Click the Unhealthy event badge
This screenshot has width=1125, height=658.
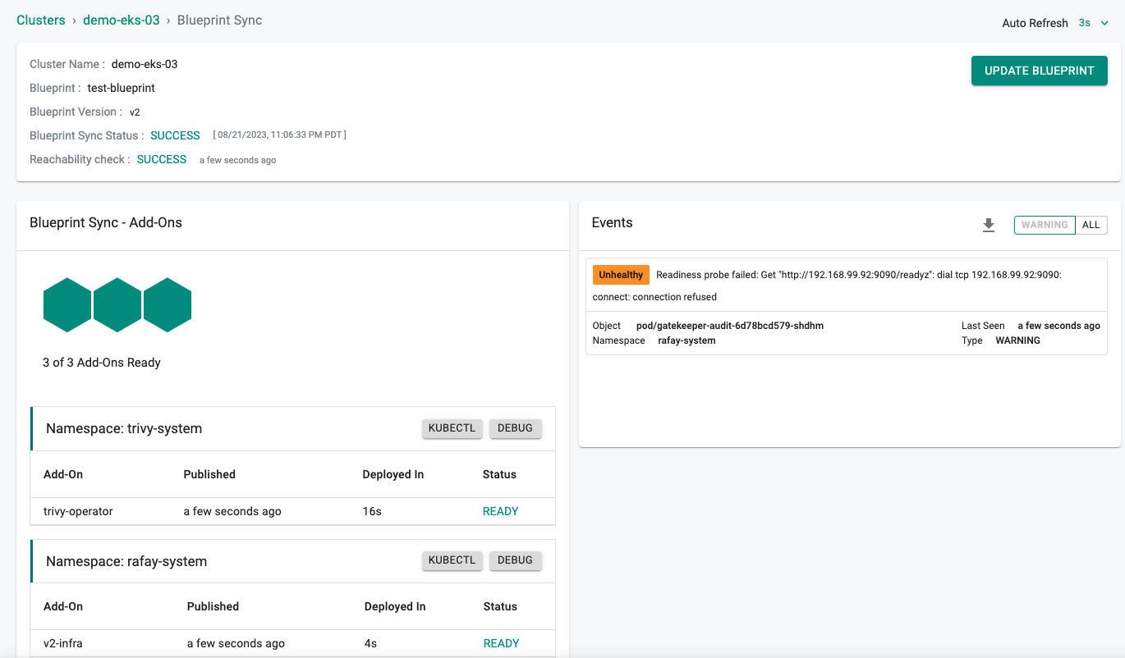point(621,275)
